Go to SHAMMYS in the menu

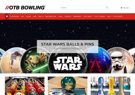pos(77,17)
